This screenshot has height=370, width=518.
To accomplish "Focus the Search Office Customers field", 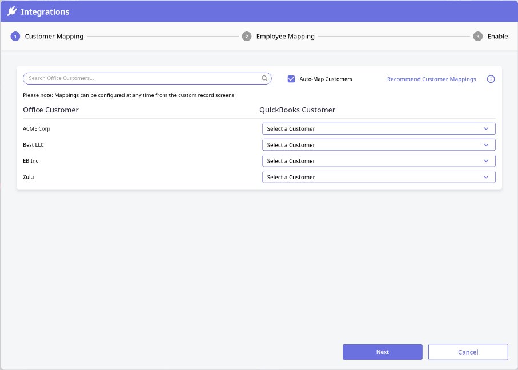I will pos(143,78).
